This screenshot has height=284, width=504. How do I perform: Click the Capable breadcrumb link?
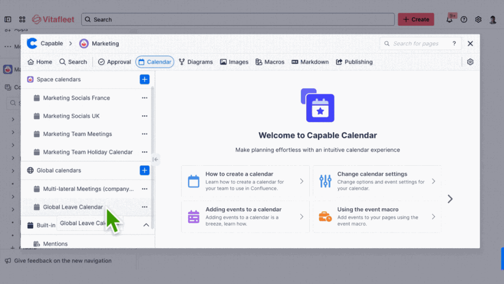(x=52, y=43)
